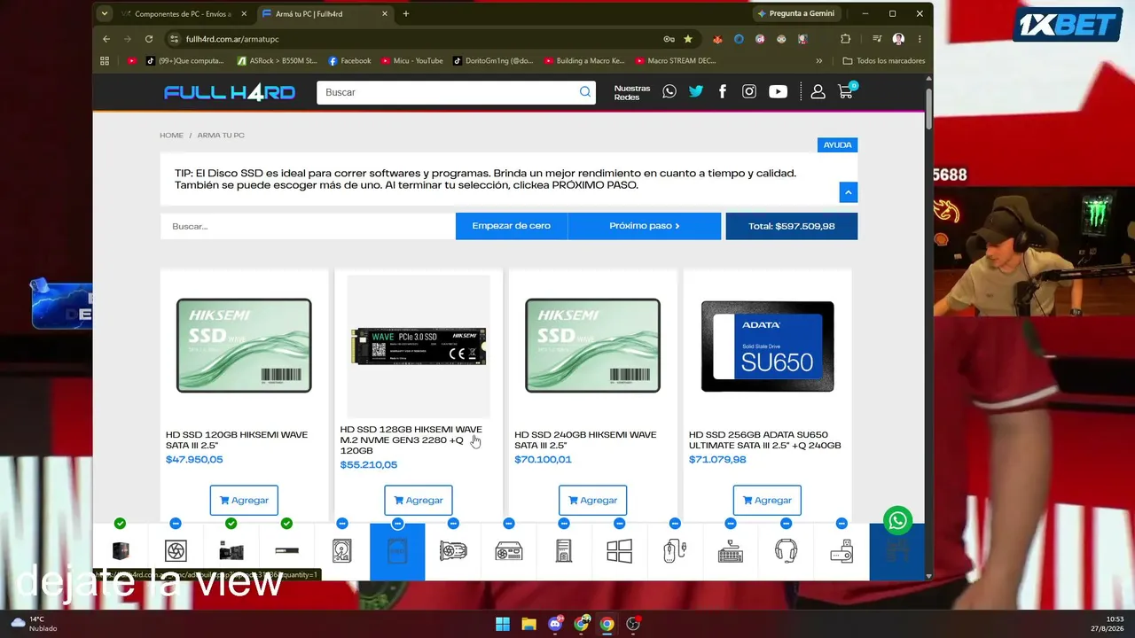Open the Chrome extensions puzzle icon
Screen dimensions: 1135x638
point(845,39)
